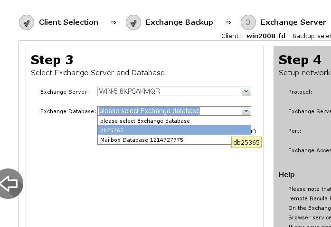Select db25365 from the database list
Image resolution: width=331 pixels, height=227 pixels.
174,130
